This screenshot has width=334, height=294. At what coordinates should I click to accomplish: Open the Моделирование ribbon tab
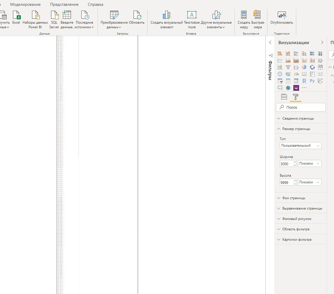coord(25,5)
